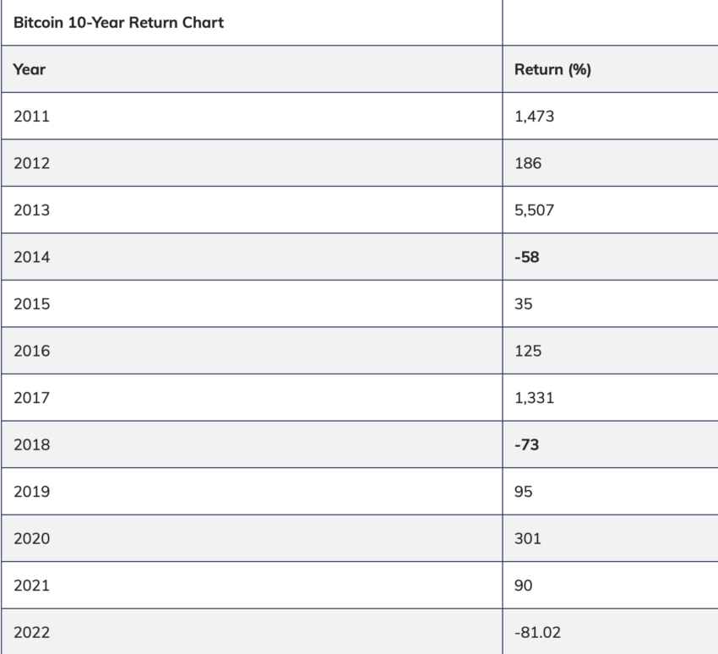Select the 301 return value
This screenshot has width=718, height=654.
click(528, 538)
